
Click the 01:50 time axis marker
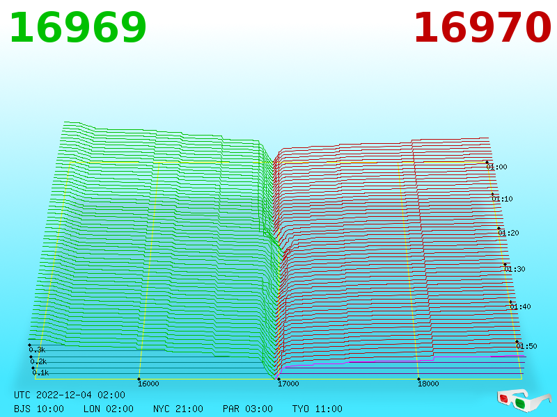point(526,346)
